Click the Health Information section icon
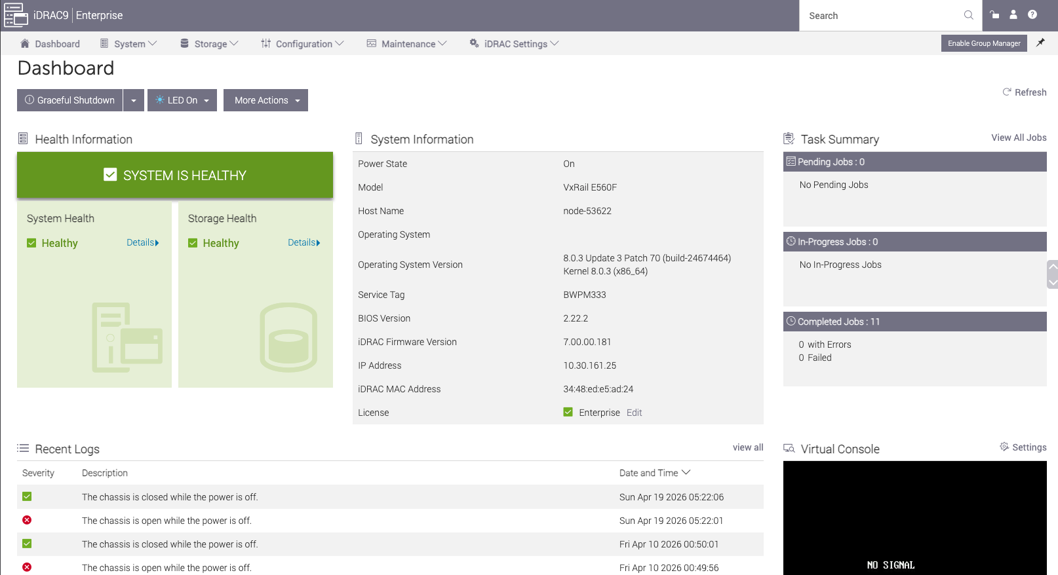The width and height of the screenshot is (1058, 575). click(23, 139)
